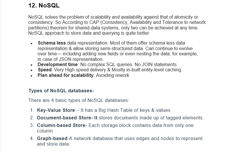Click "JSON representation" text in first bullet

62,59
